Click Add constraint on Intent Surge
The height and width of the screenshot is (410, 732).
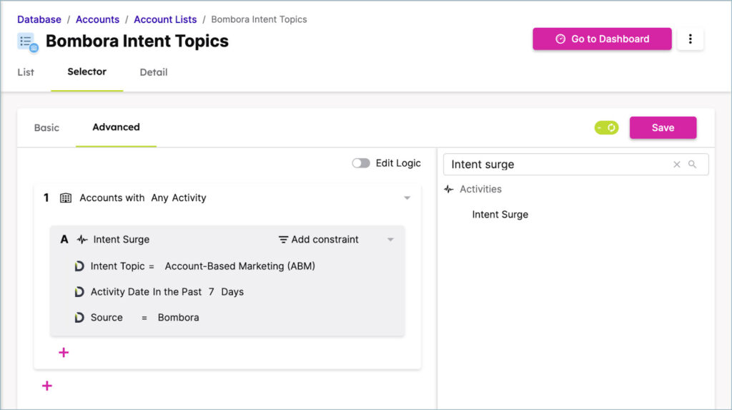319,240
